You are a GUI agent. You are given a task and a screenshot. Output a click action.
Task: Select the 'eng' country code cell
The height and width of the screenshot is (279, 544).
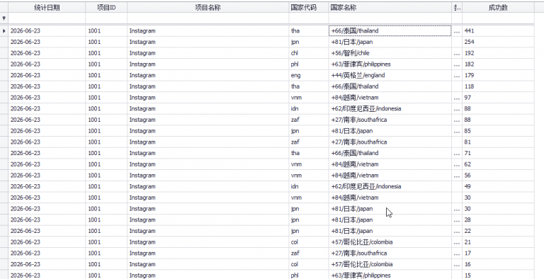click(309, 75)
